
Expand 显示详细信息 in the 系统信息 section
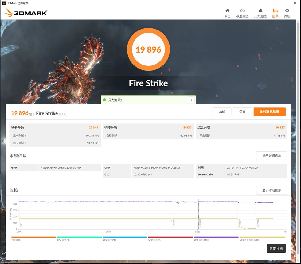[x=272, y=156]
